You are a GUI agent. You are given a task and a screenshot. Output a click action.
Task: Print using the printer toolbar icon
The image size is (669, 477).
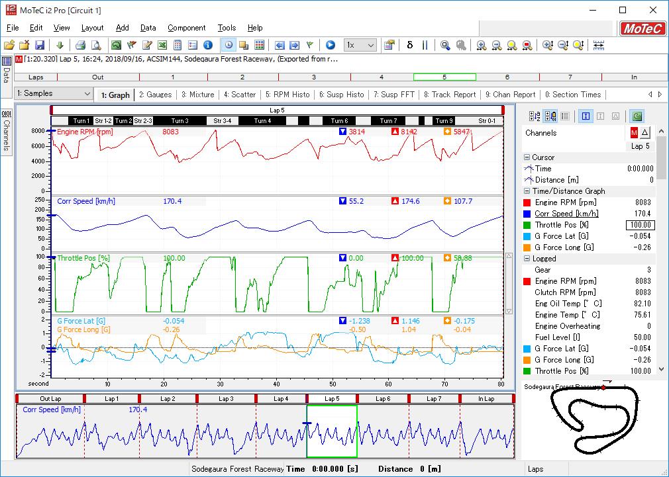[81, 45]
